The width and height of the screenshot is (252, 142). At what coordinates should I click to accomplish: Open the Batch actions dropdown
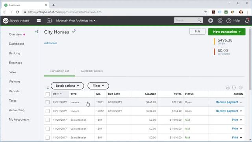(x=67, y=86)
